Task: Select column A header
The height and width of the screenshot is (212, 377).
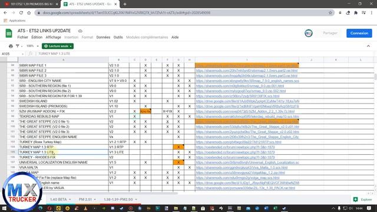Action: click(x=63, y=60)
